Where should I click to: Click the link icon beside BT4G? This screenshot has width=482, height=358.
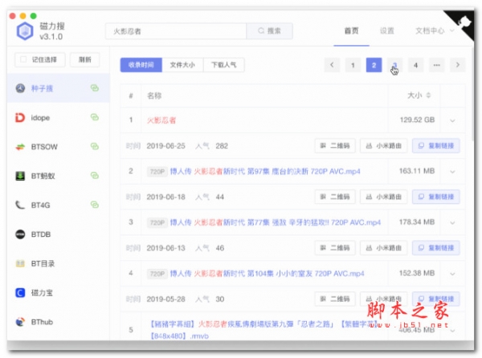click(95, 205)
